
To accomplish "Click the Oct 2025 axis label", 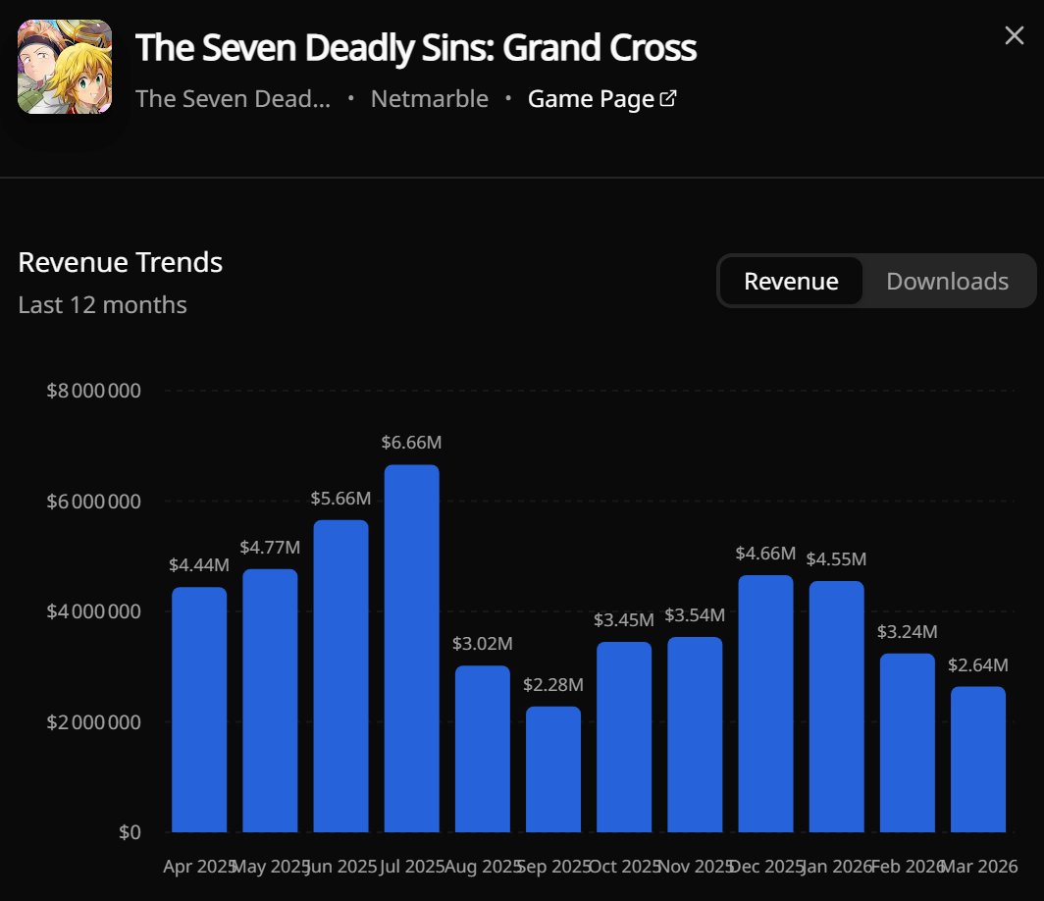I will pyautogui.click(x=624, y=867).
